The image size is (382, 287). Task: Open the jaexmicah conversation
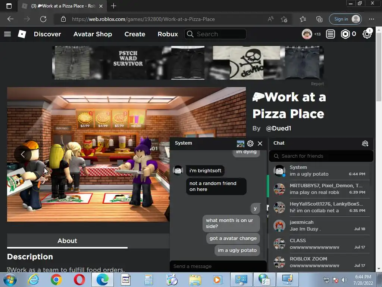[321, 225]
